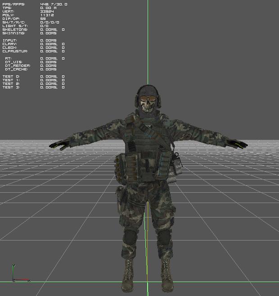Click the XYZ axis gizmo
279x296 pixels.
tap(21, 273)
